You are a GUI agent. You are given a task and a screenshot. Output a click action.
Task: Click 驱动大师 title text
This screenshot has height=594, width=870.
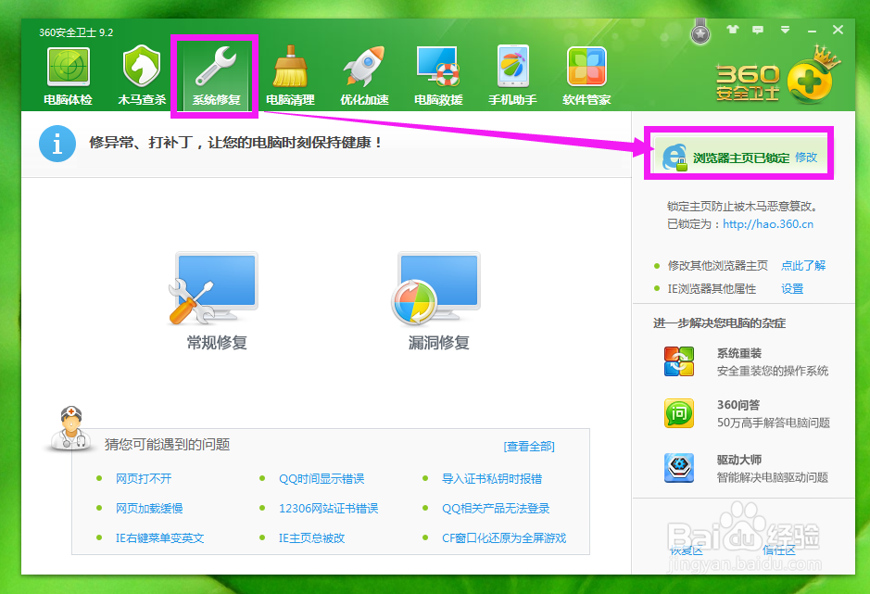pyautogui.click(x=739, y=460)
